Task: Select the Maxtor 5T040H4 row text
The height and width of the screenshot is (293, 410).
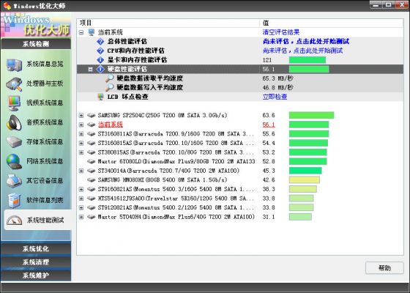Action: coord(176,217)
